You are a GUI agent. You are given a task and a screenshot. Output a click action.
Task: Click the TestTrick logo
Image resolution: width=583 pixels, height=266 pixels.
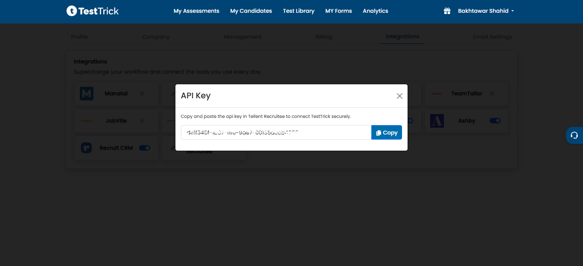coord(93,11)
